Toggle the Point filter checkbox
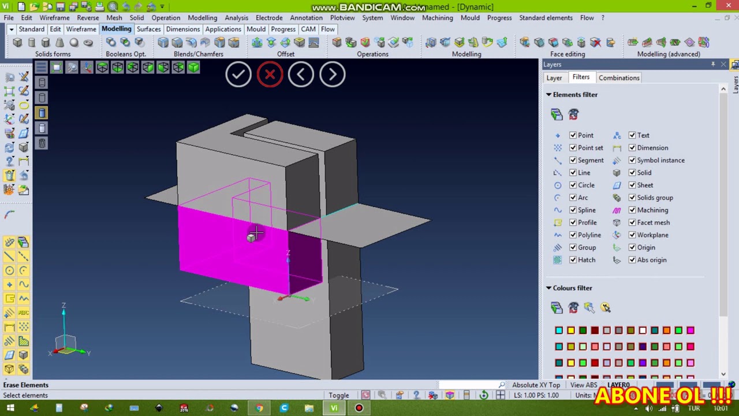The image size is (739, 416). 573,135
